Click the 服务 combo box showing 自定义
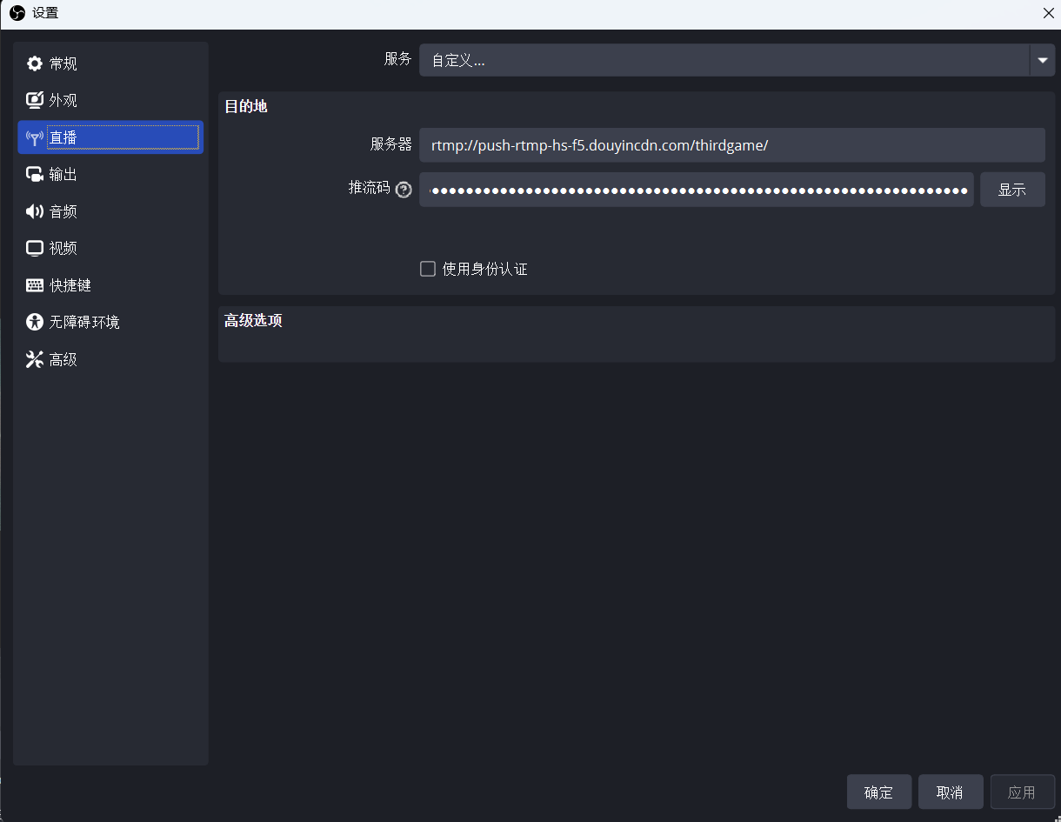The height and width of the screenshot is (822, 1061). (x=724, y=60)
